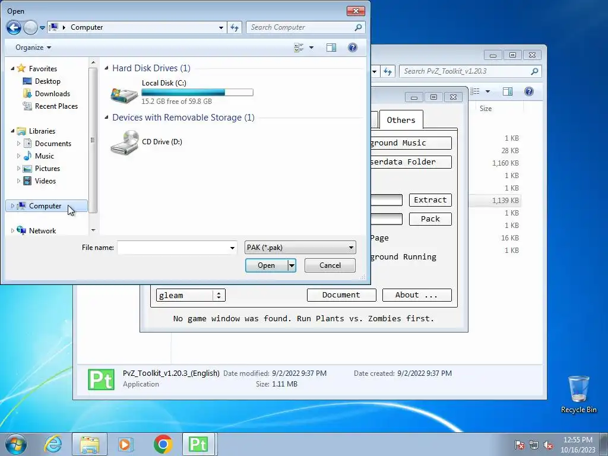Click the Action Center flag in tray
Screen dimensions: 608x456
[x=519, y=445]
